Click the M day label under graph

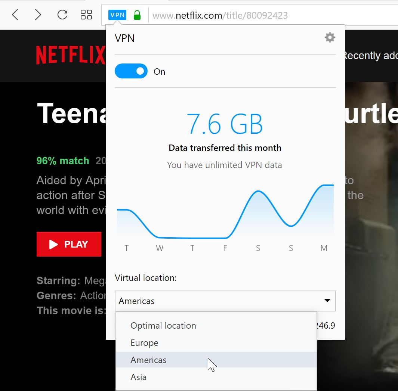[324, 248]
